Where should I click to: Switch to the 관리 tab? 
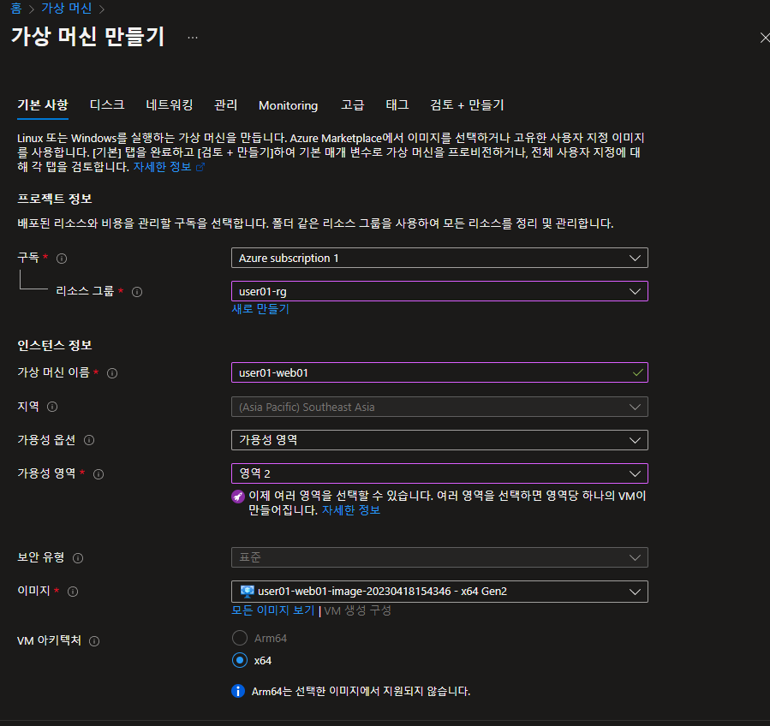[226, 105]
